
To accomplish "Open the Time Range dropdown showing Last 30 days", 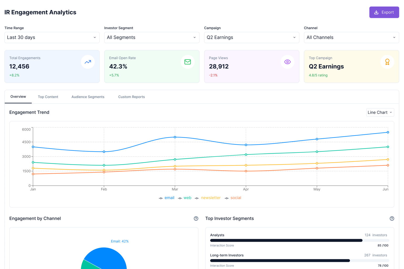I will pos(52,37).
